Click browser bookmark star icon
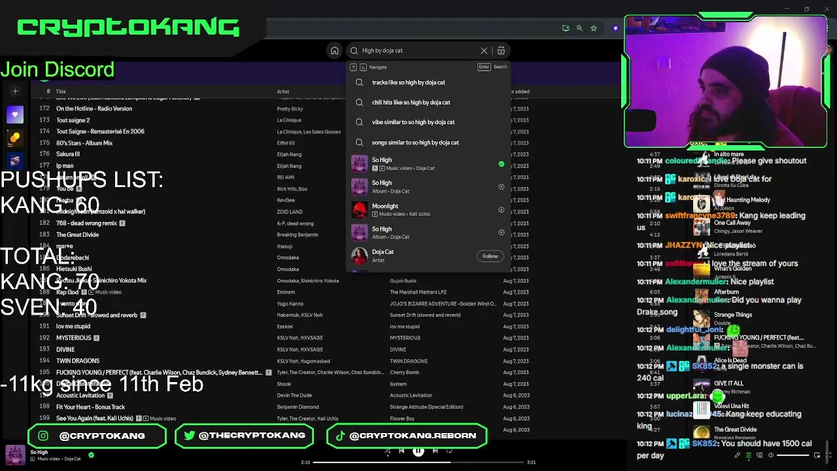The height and width of the screenshot is (471, 837). click(x=594, y=28)
